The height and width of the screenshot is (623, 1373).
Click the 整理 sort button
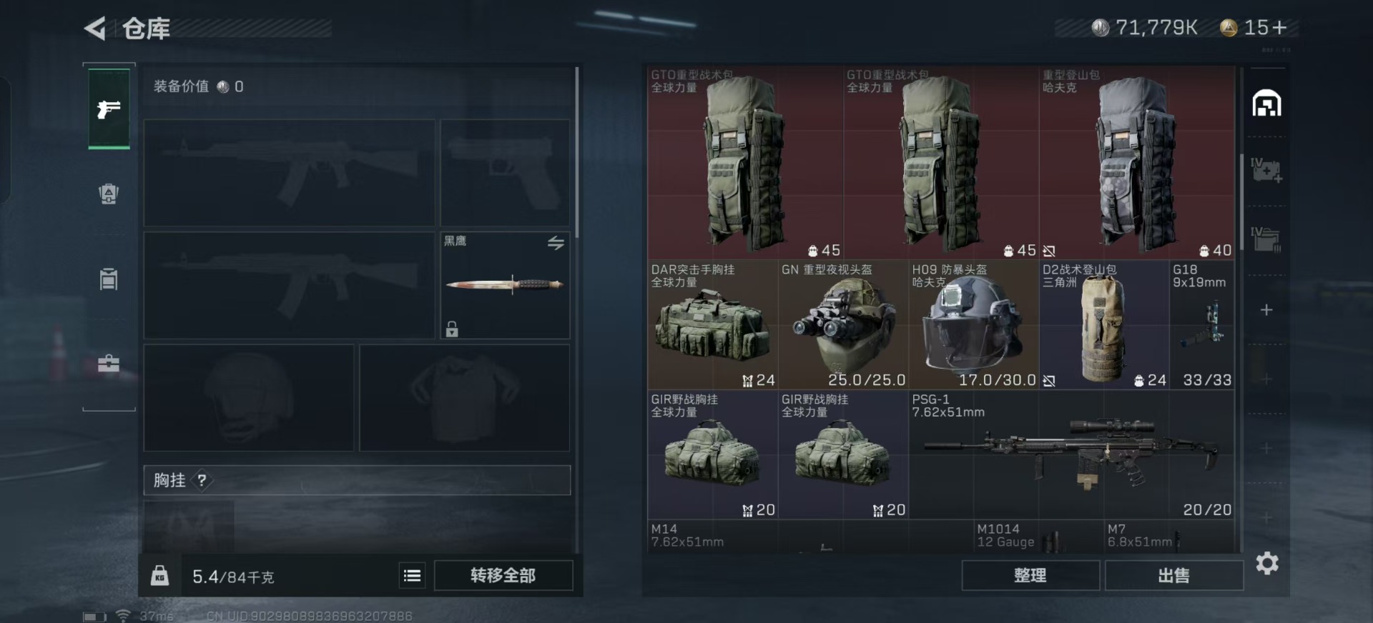(1030, 575)
